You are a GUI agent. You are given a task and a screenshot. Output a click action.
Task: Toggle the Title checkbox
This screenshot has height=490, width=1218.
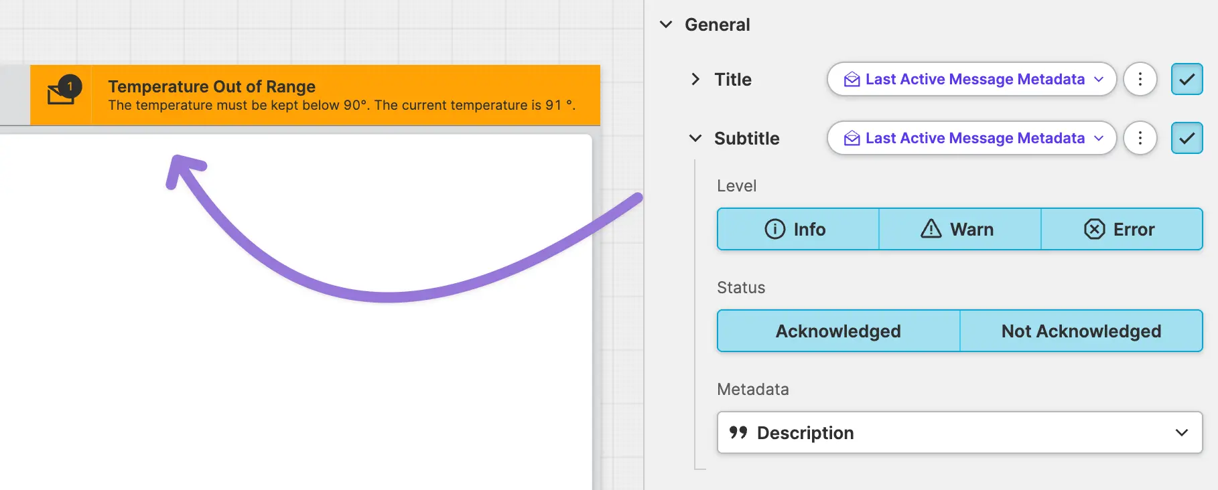point(1187,80)
